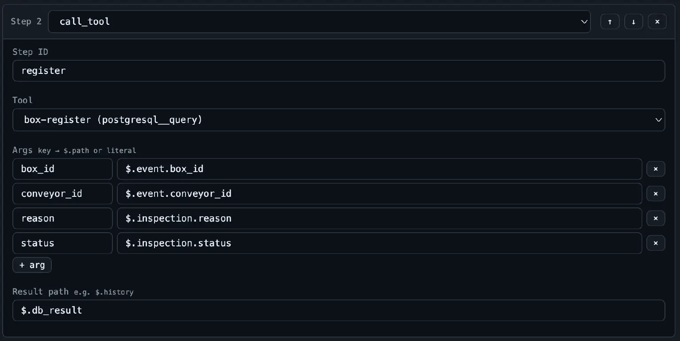Edit the reason key field

(x=62, y=218)
